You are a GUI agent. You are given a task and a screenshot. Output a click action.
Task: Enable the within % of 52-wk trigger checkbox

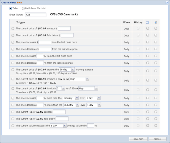[13, 88]
